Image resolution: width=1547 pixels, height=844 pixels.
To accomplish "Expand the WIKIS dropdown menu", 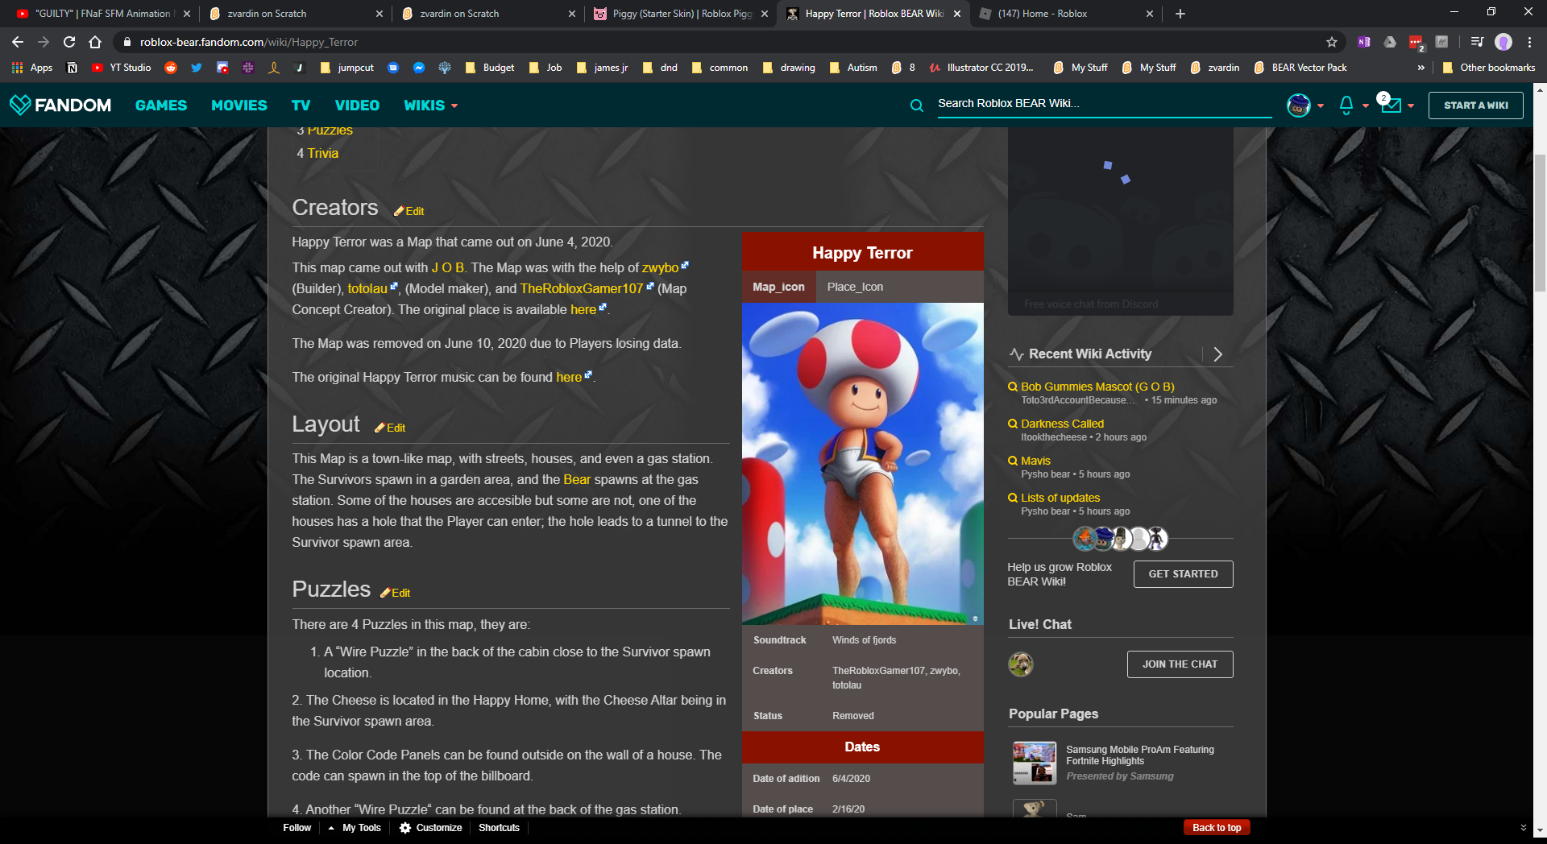I will (x=431, y=105).
